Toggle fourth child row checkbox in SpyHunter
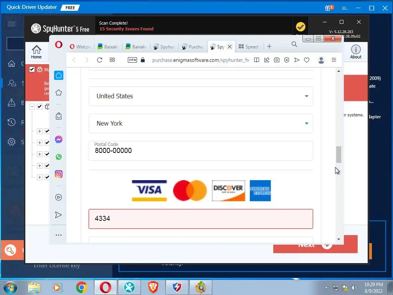The width and height of the screenshot is (393, 295). coord(47,166)
